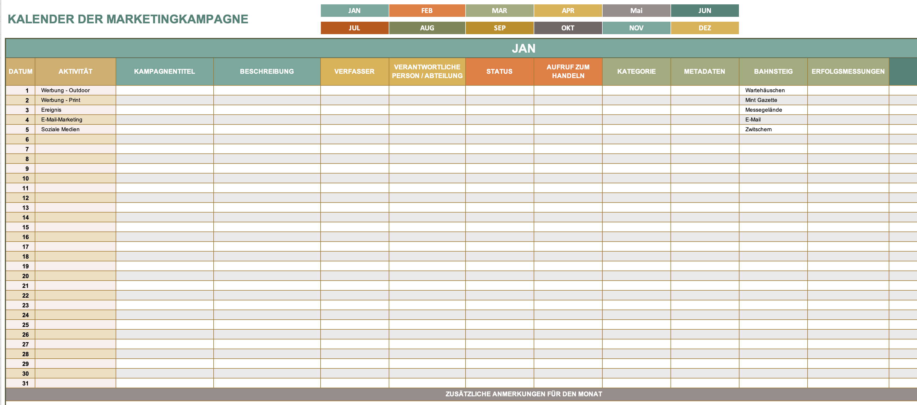The height and width of the screenshot is (405, 917).
Task: Click the Messegelände cell
Action: pyautogui.click(x=773, y=110)
